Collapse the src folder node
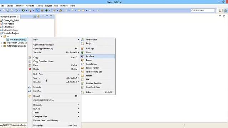 click(x=2, y=36)
